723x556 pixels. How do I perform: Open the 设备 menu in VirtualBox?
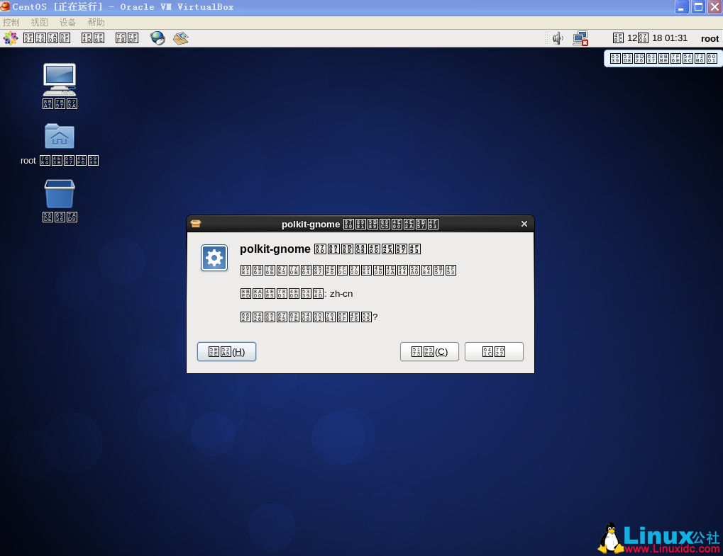68,23
